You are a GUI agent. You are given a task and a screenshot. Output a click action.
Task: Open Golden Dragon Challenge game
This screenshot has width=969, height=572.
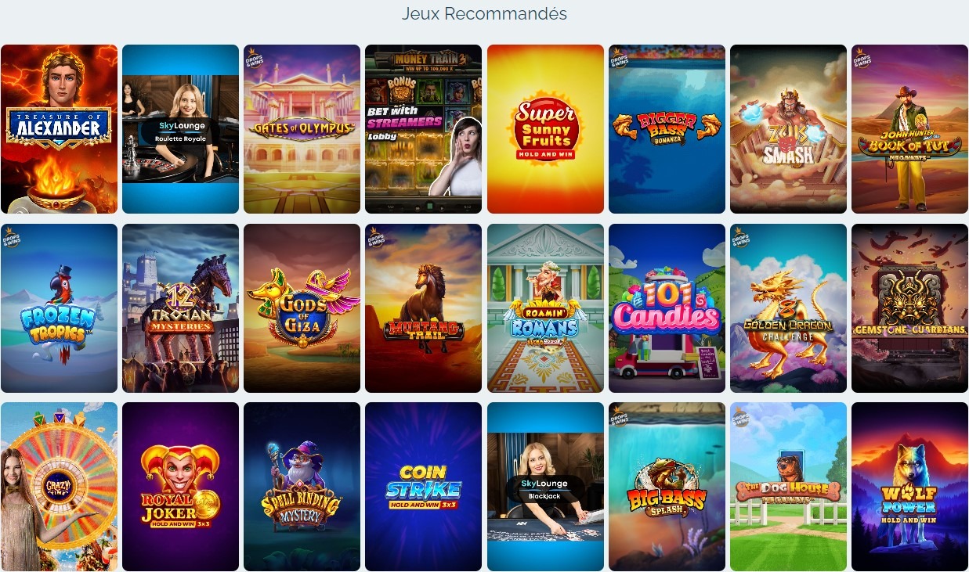point(788,308)
